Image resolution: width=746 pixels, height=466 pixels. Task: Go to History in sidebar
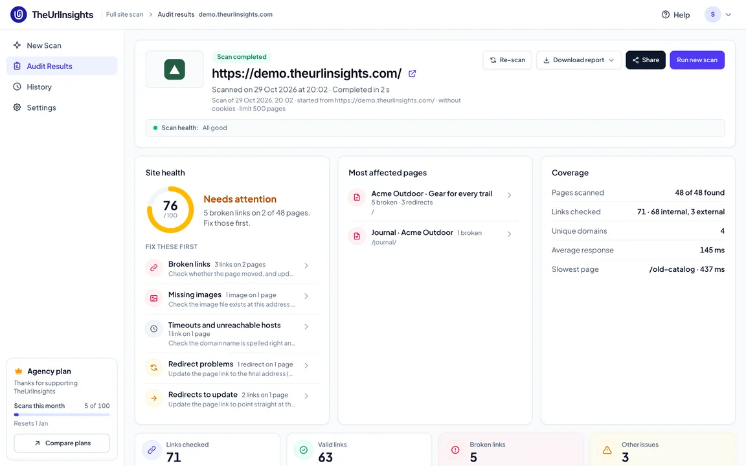[62, 87]
